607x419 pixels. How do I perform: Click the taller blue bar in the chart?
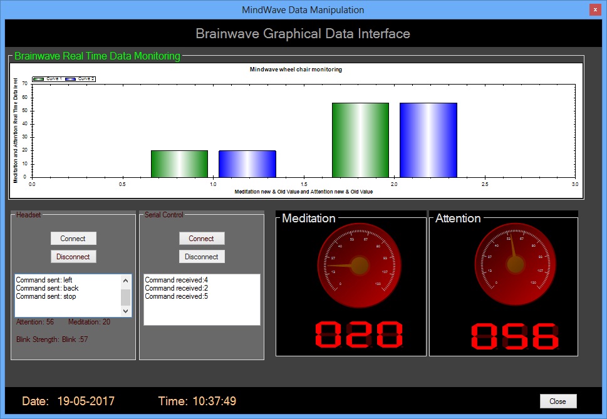(x=428, y=140)
